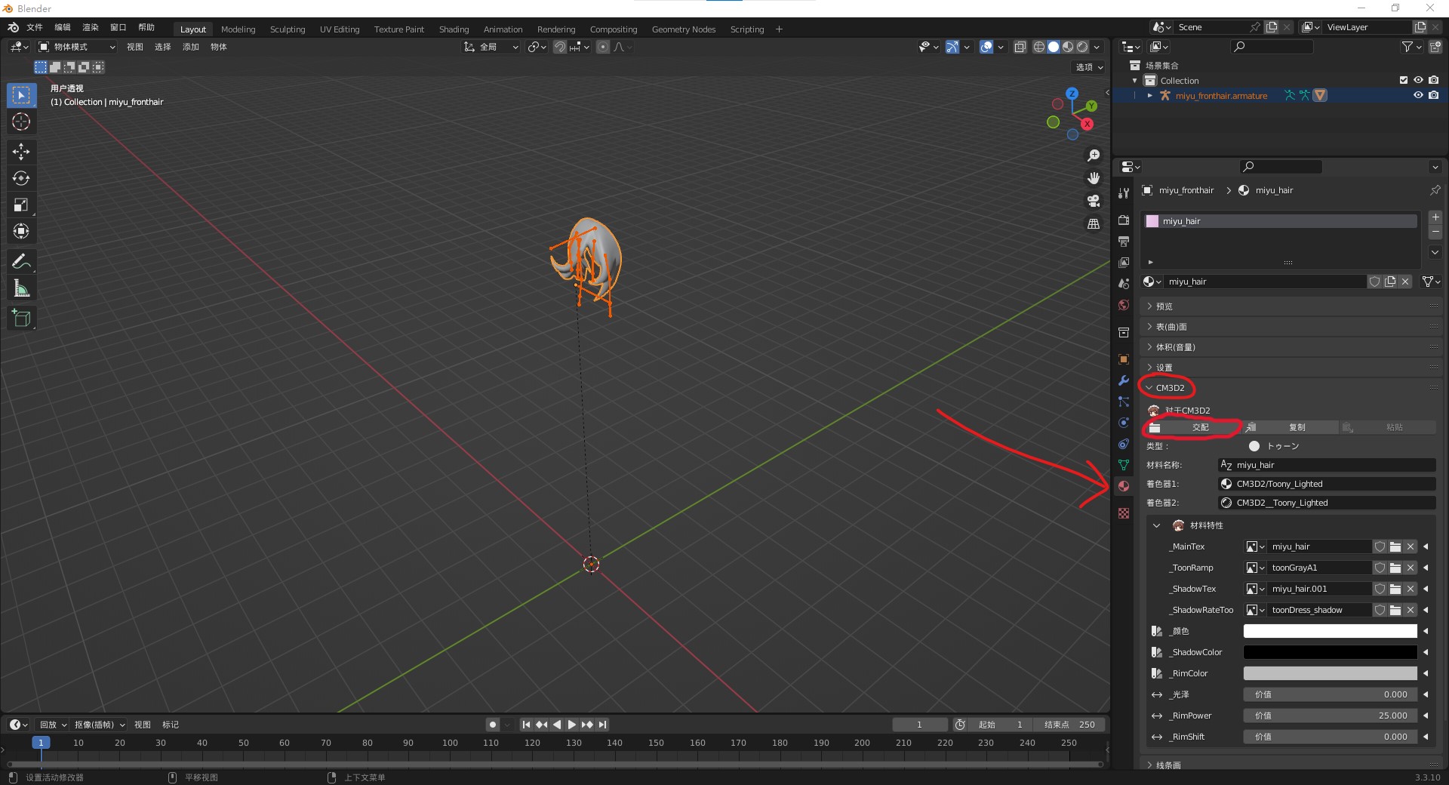1449x785 pixels.
Task: Activate the Move tool
Action: (x=21, y=152)
